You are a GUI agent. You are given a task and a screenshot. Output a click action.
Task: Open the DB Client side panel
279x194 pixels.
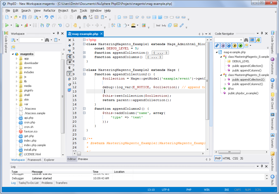click(272, 101)
